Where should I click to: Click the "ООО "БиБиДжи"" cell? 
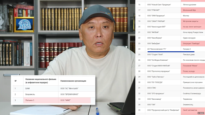click(x=163, y=44)
